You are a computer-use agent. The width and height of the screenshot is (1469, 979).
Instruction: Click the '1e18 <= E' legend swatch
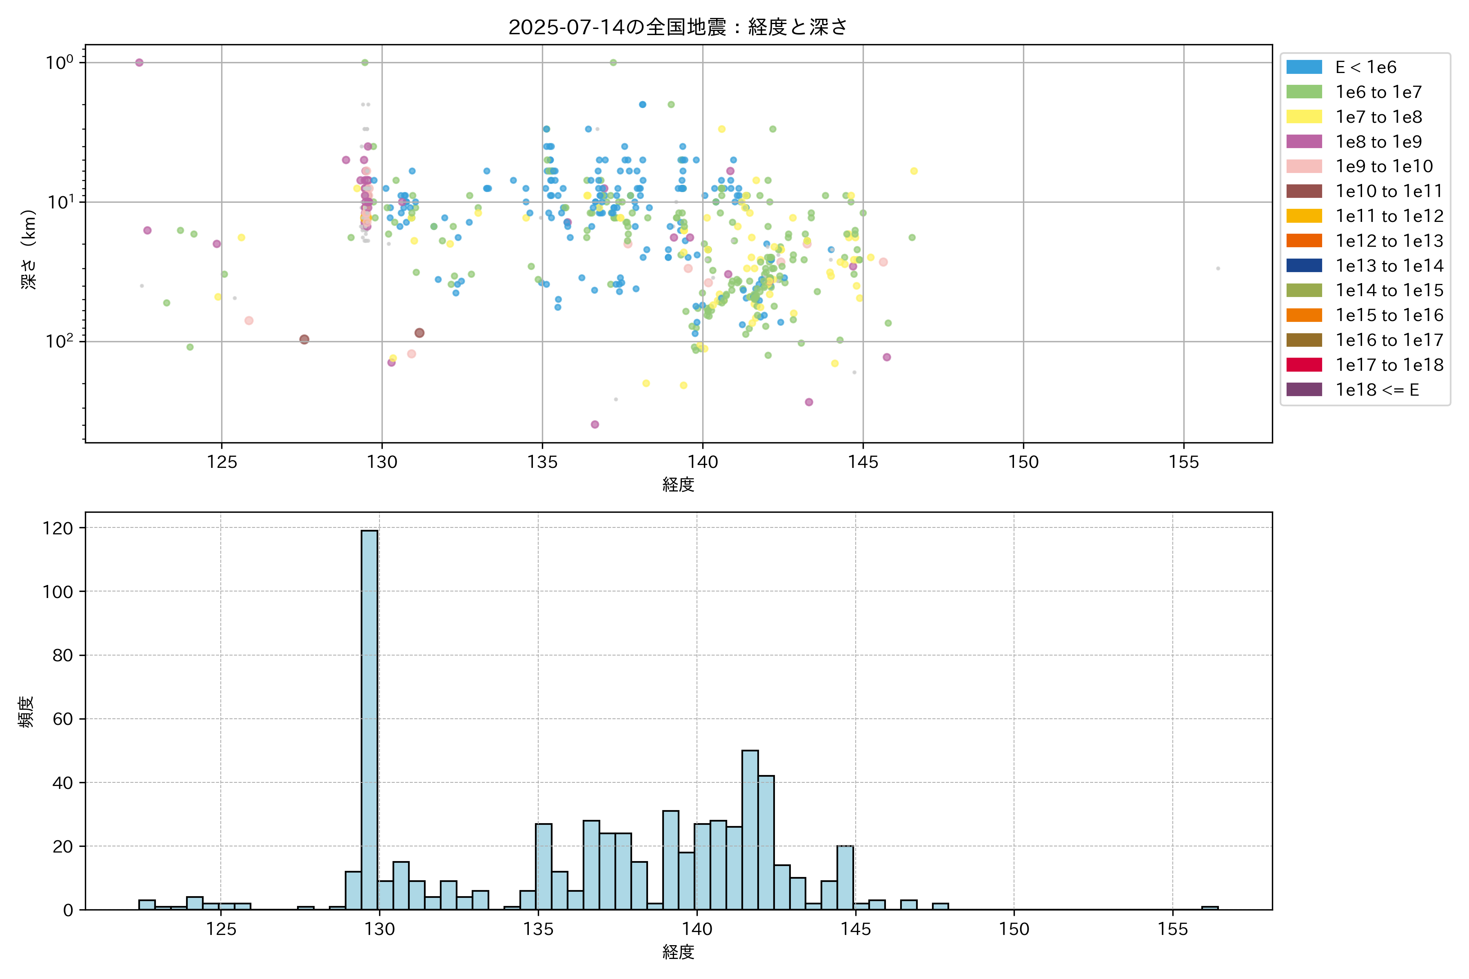[1303, 390]
